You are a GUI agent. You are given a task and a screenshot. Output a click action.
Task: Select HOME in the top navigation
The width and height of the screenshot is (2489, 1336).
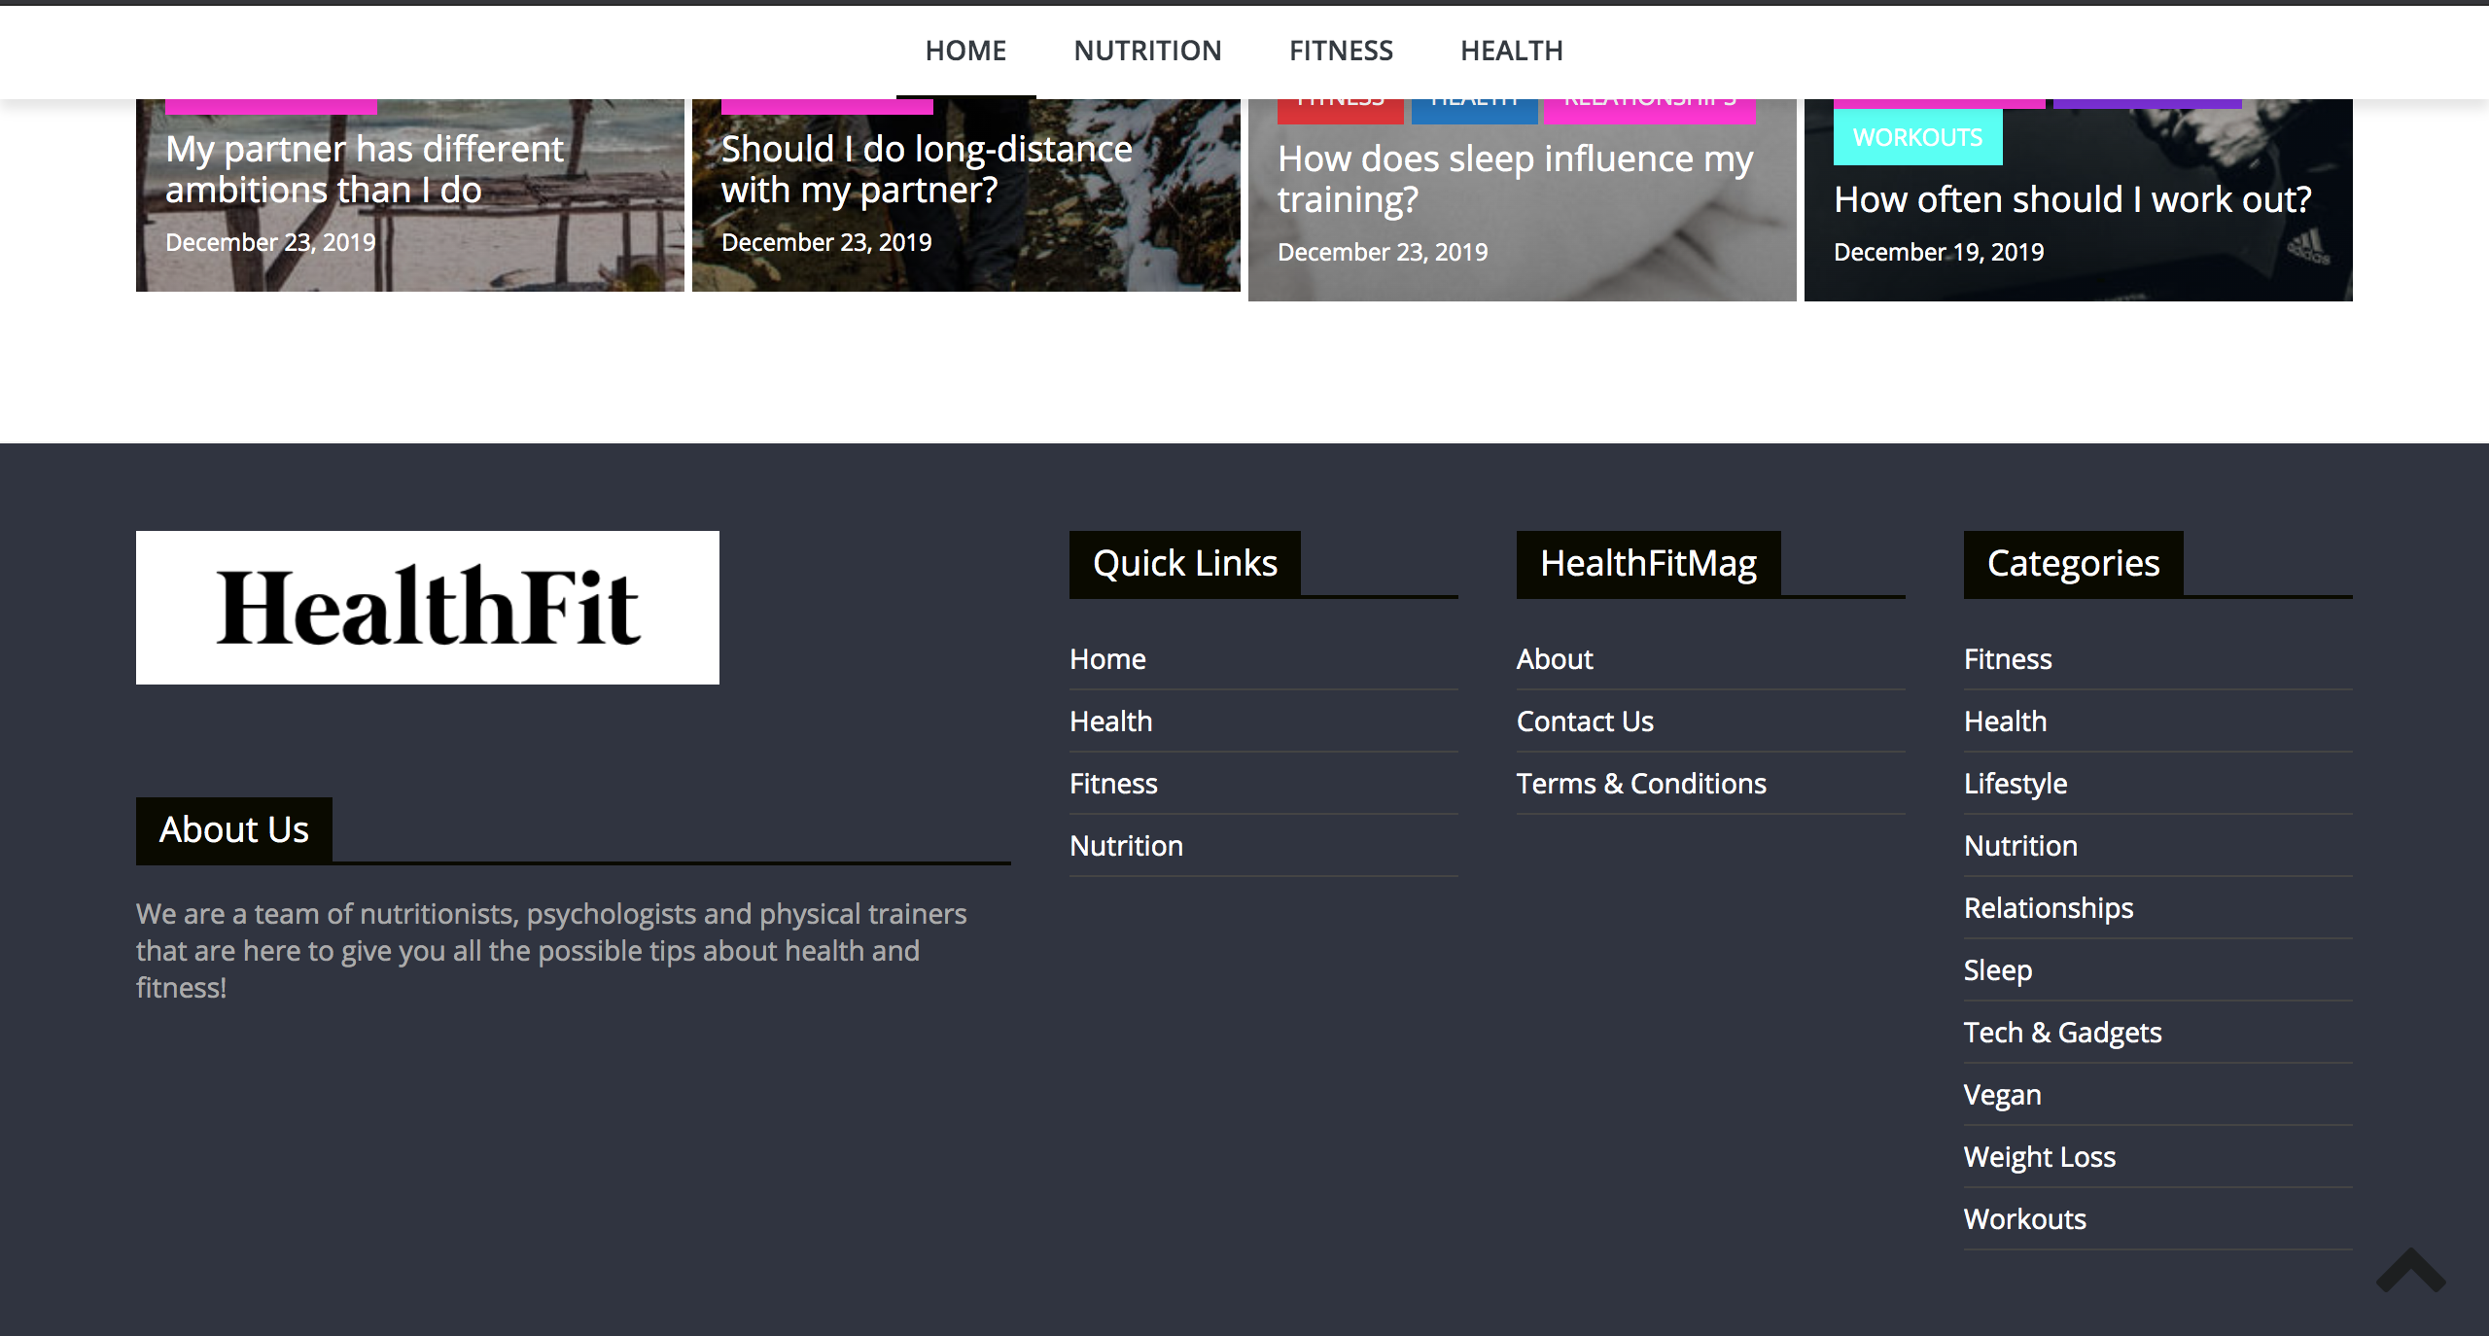pos(965,51)
